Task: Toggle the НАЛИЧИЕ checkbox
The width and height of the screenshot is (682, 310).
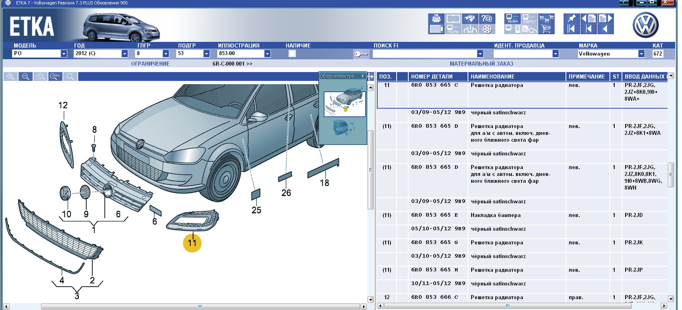Action: tap(292, 54)
